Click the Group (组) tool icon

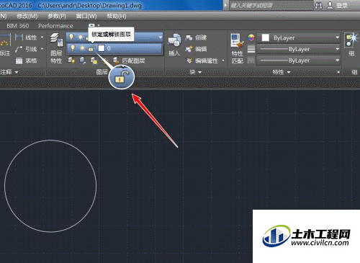(x=351, y=40)
